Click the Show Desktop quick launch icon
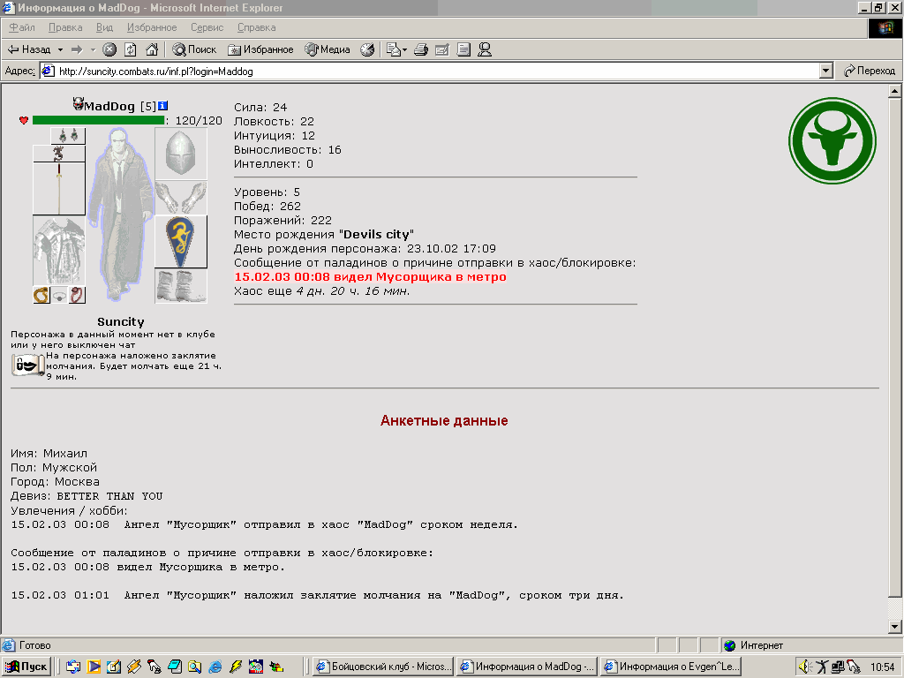 (114, 667)
